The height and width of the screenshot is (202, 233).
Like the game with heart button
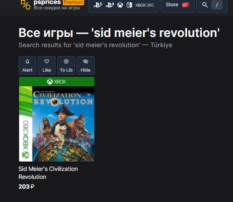point(47,65)
